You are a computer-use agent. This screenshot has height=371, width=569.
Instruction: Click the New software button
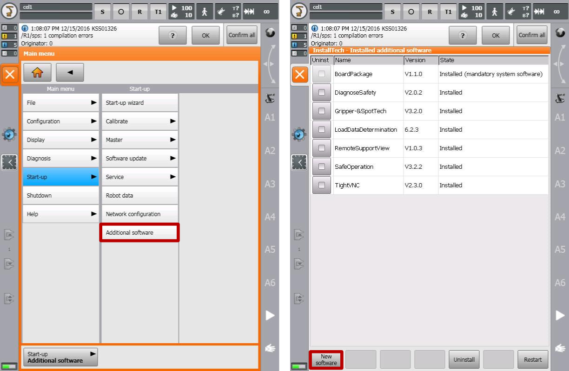click(326, 359)
